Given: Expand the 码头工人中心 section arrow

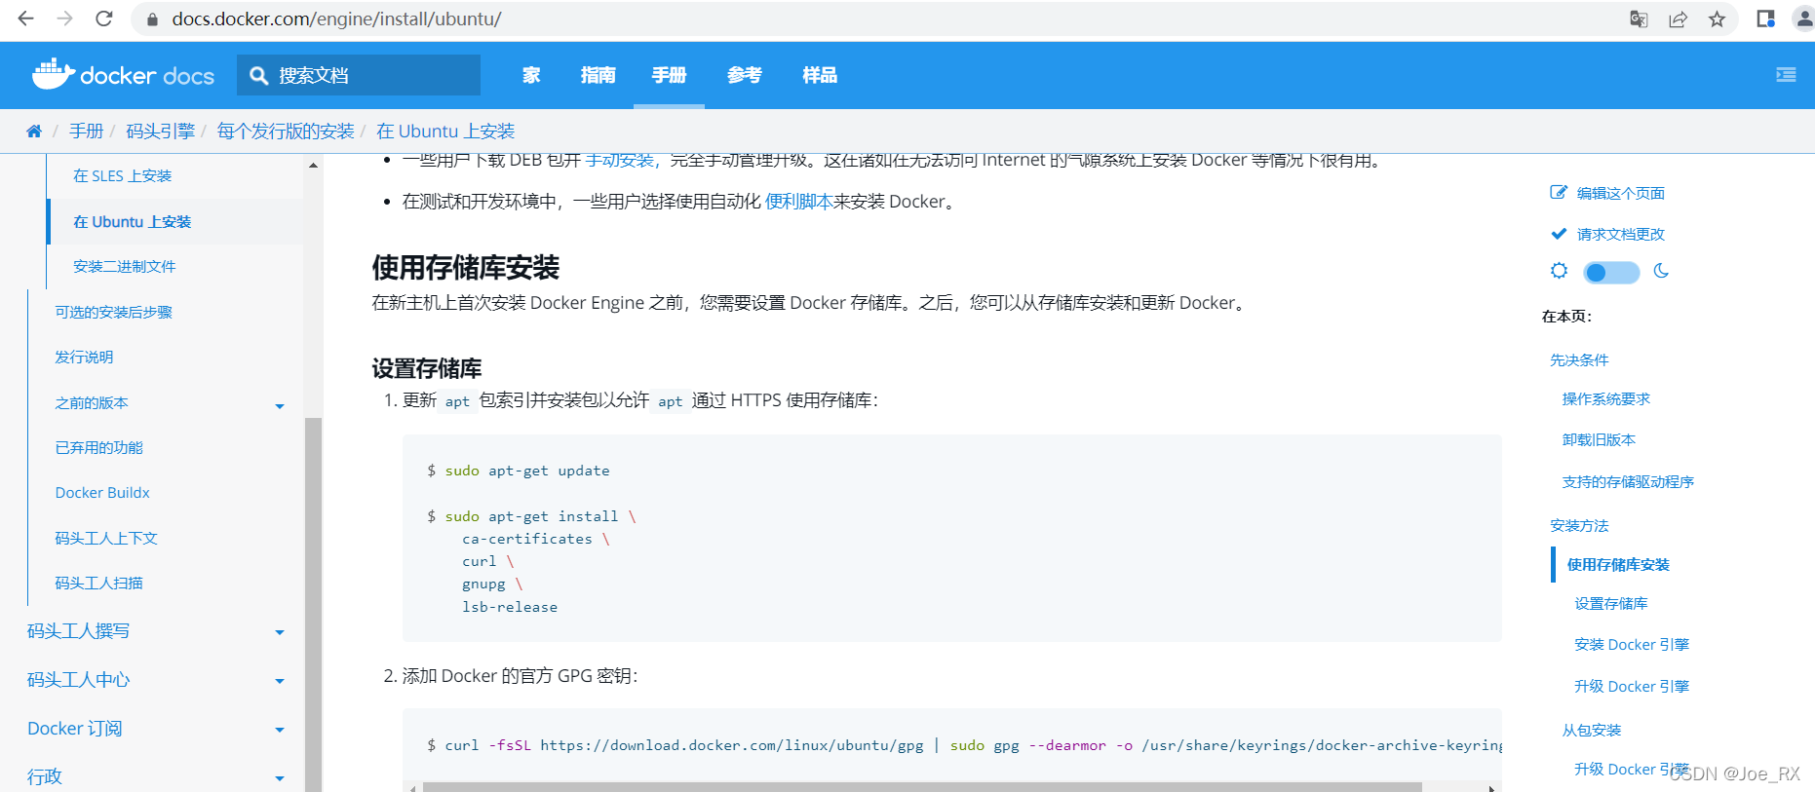Looking at the screenshot, I should [280, 681].
